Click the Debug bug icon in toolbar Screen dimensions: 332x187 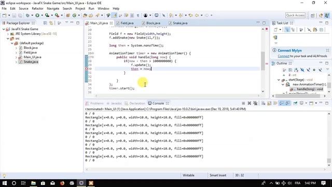click(x=27, y=15)
